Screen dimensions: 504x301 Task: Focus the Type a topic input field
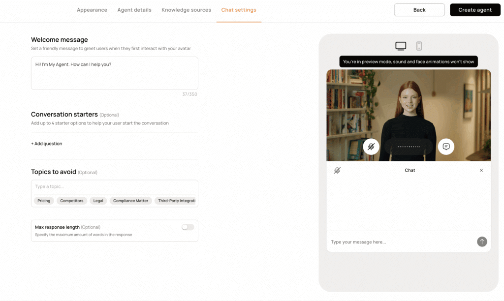point(114,187)
